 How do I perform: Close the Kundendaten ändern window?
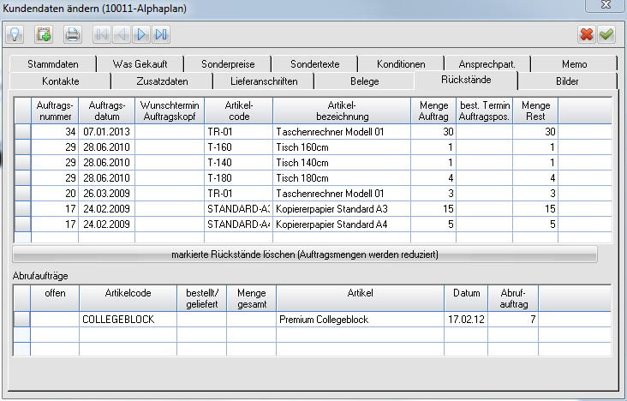pyautogui.click(x=605, y=5)
